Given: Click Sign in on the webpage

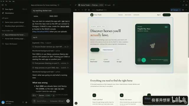Looking at the screenshot, I should (x=159, y=15).
